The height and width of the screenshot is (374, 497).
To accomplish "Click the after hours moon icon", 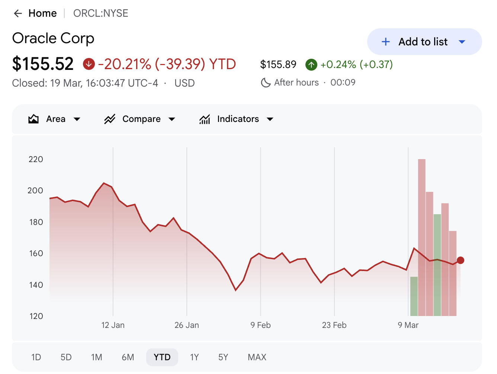I will pyautogui.click(x=266, y=83).
